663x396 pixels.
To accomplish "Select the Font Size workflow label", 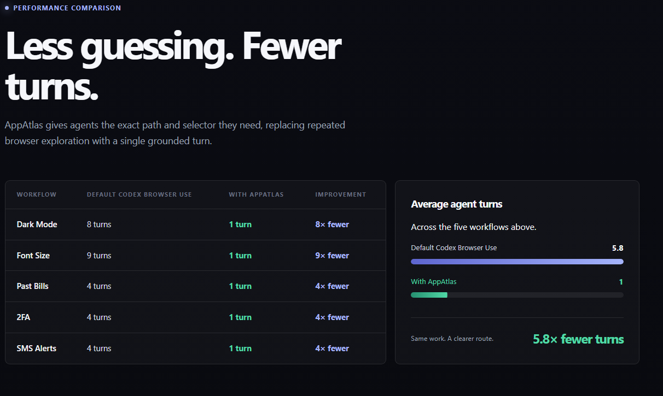I will (33, 256).
